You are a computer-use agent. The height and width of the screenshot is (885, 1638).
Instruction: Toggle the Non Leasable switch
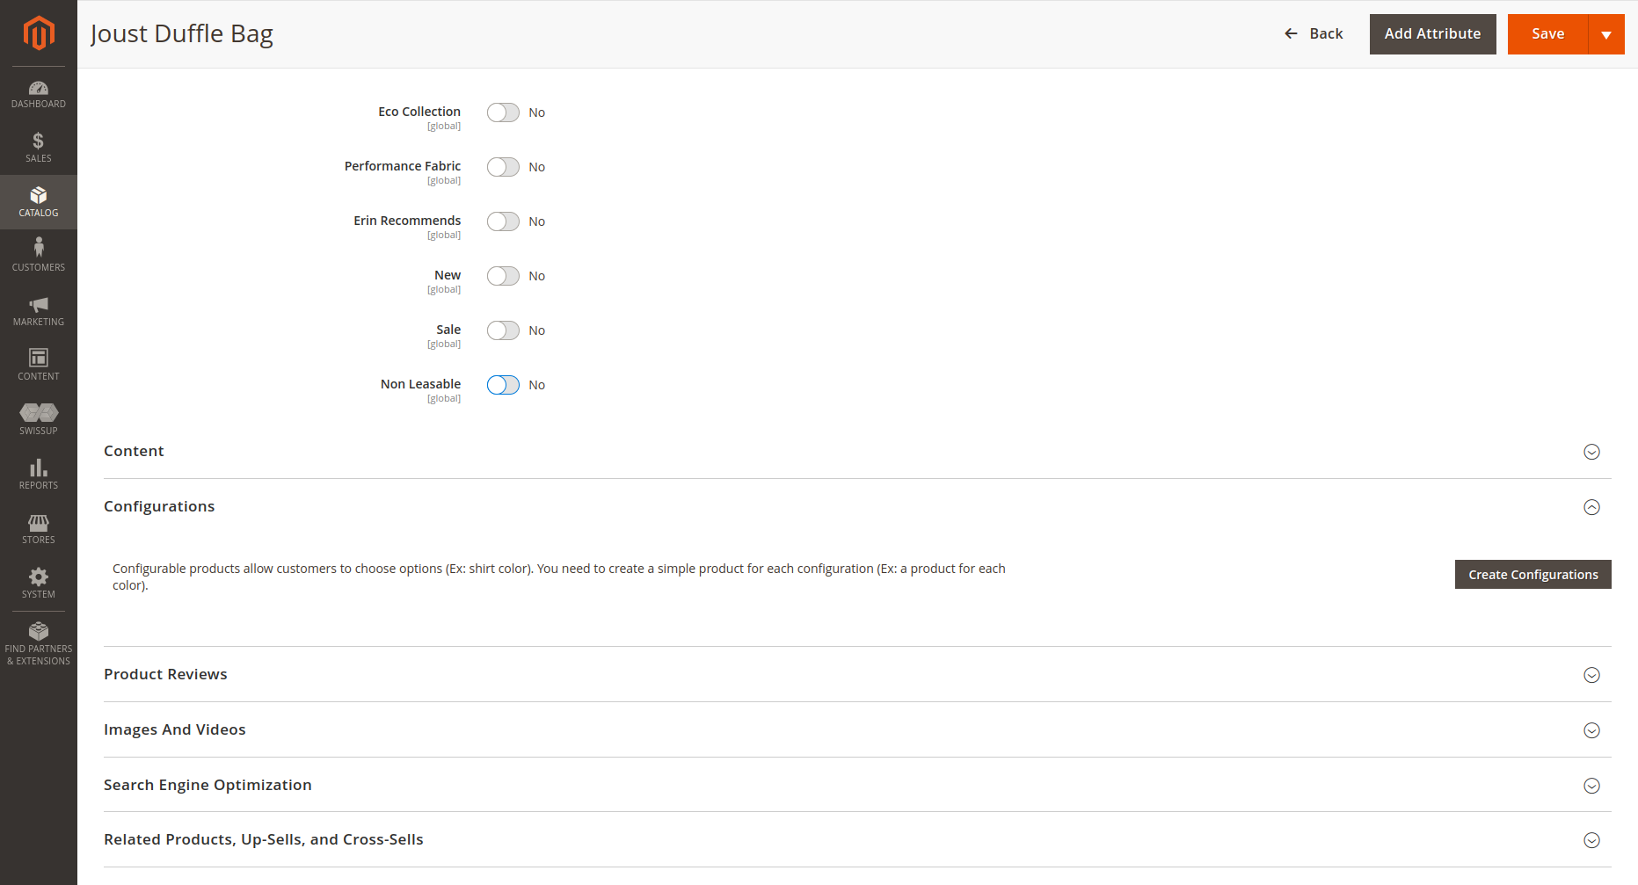point(503,385)
